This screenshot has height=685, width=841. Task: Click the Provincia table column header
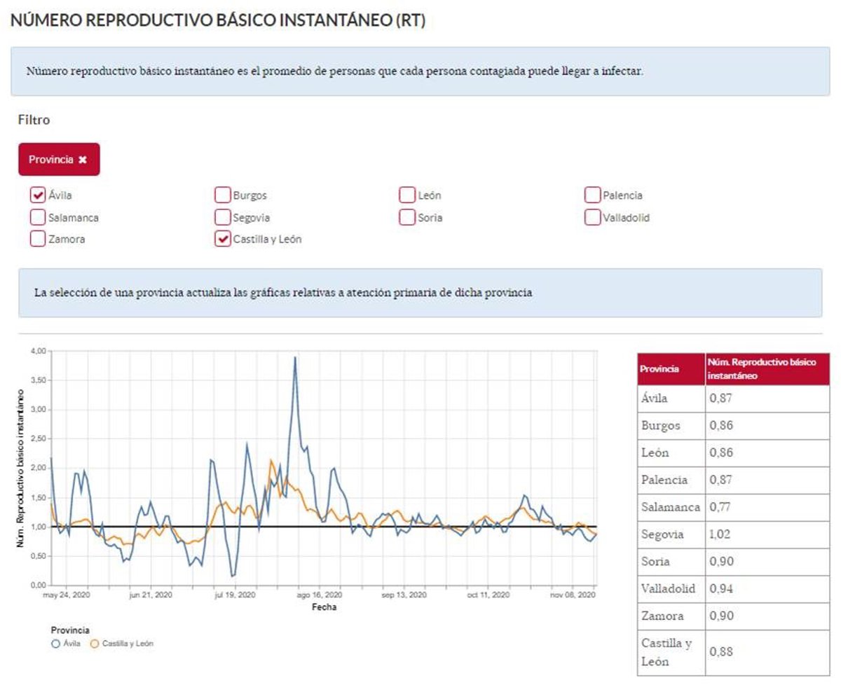point(671,369)
